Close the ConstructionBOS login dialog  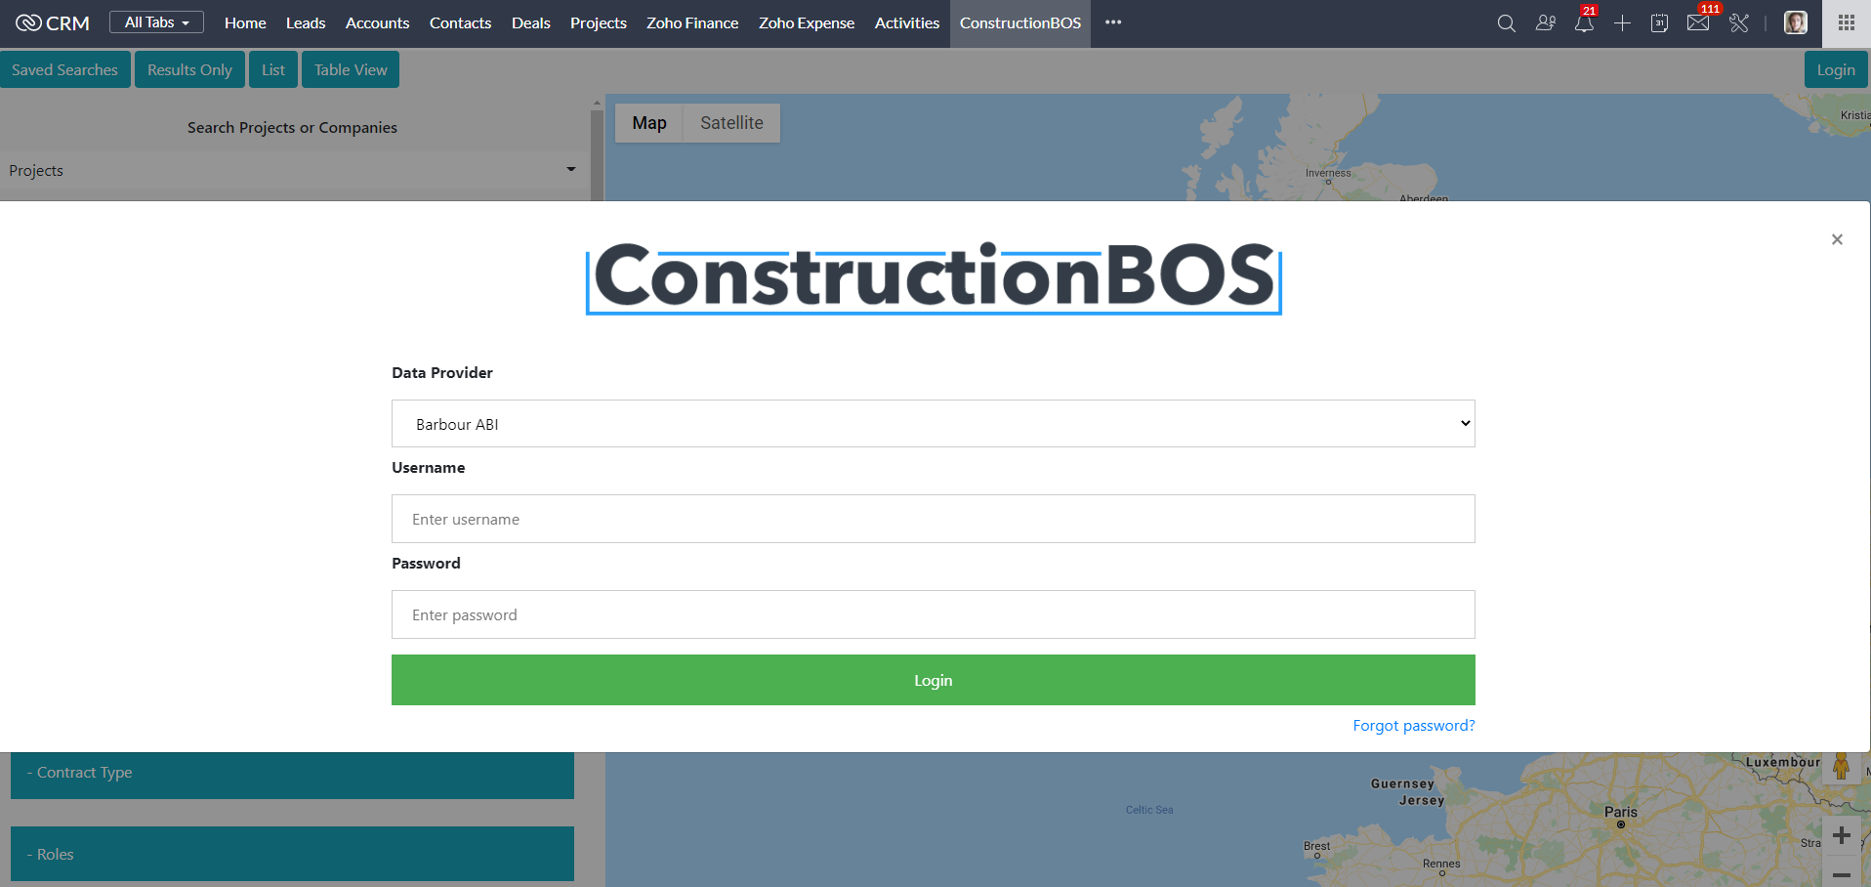click(1837, 239)
